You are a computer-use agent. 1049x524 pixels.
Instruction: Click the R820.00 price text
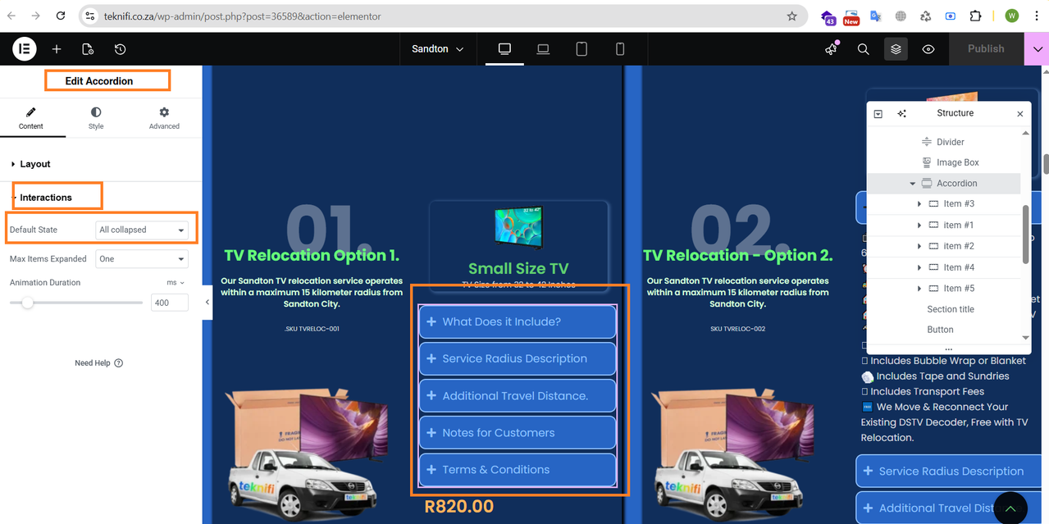pos(459,508)
